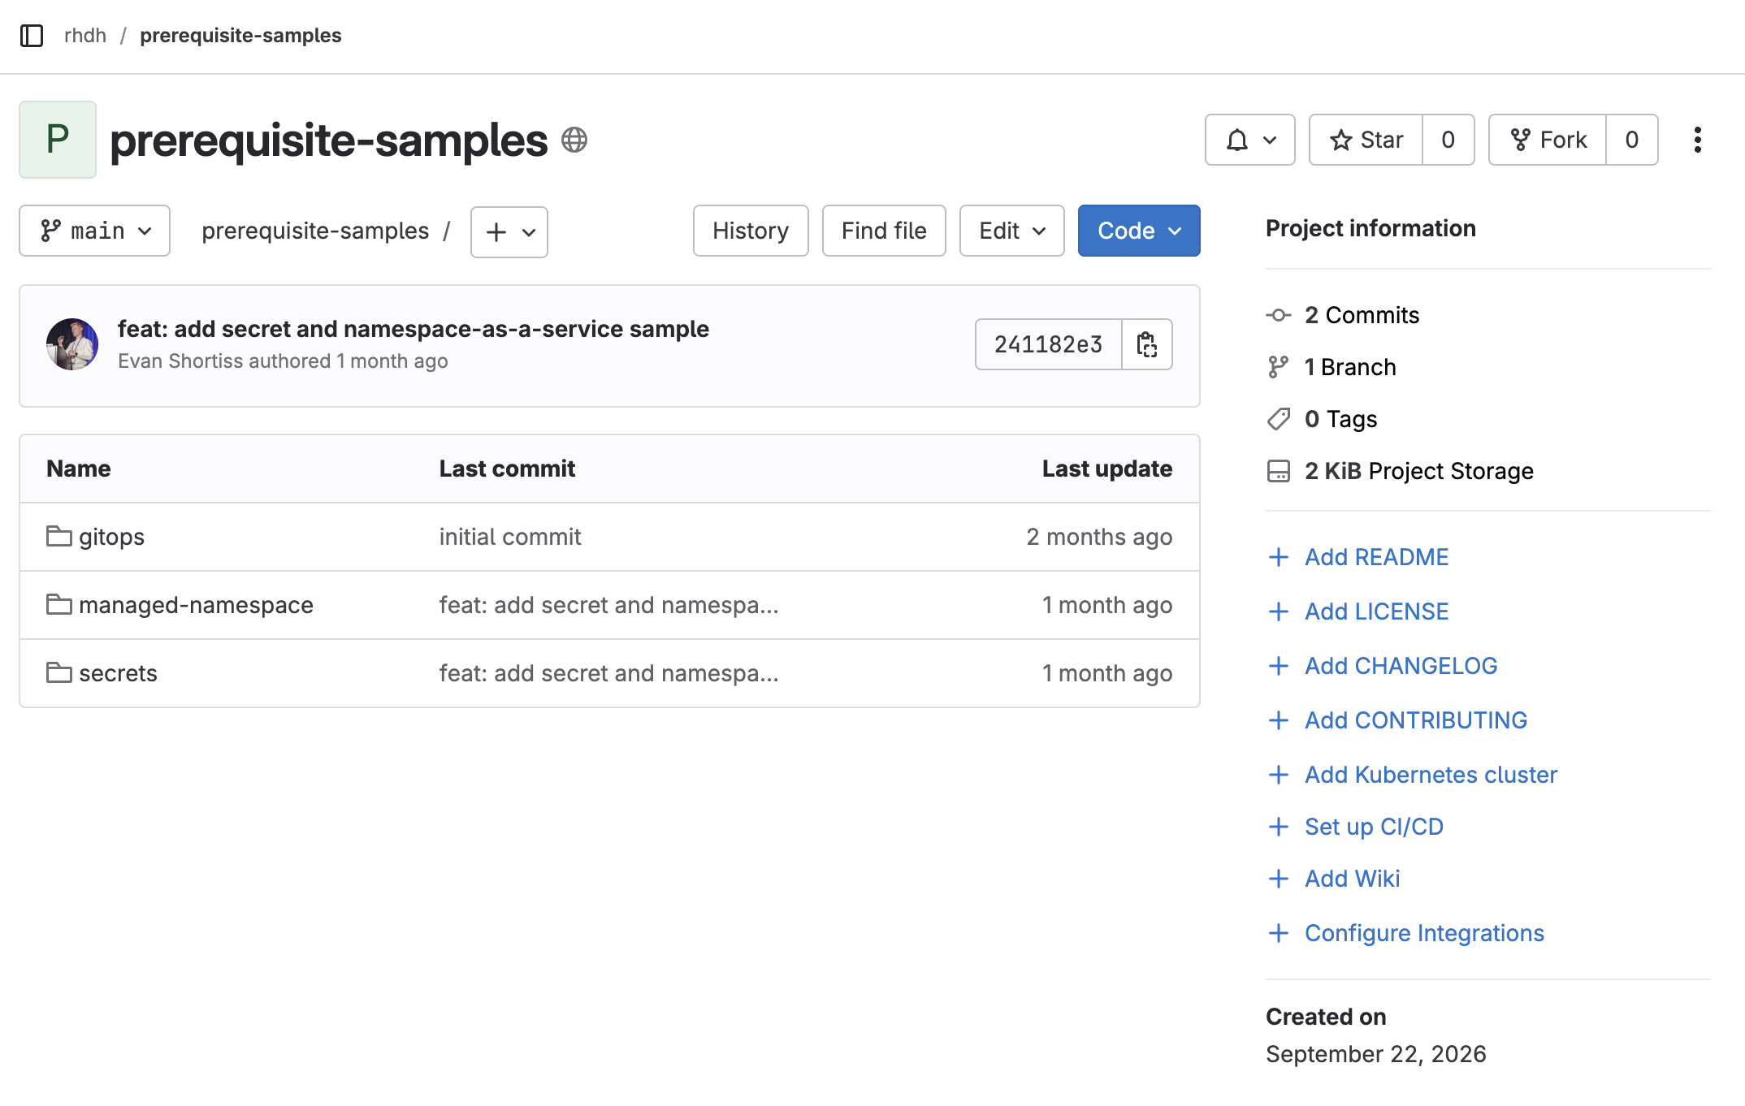Screen dimensions: 1745x1106
Task: Expand the Edit dropdown
Action: [1012, 231]
